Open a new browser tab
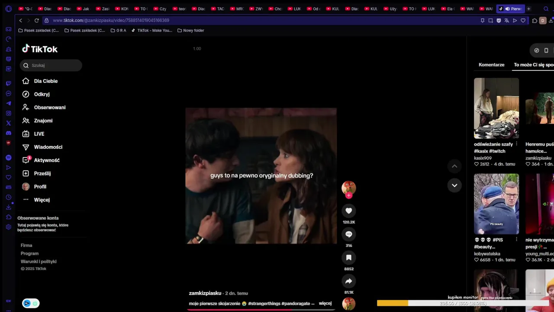Screen dimensions: 554x312 (x=528, y=9)
